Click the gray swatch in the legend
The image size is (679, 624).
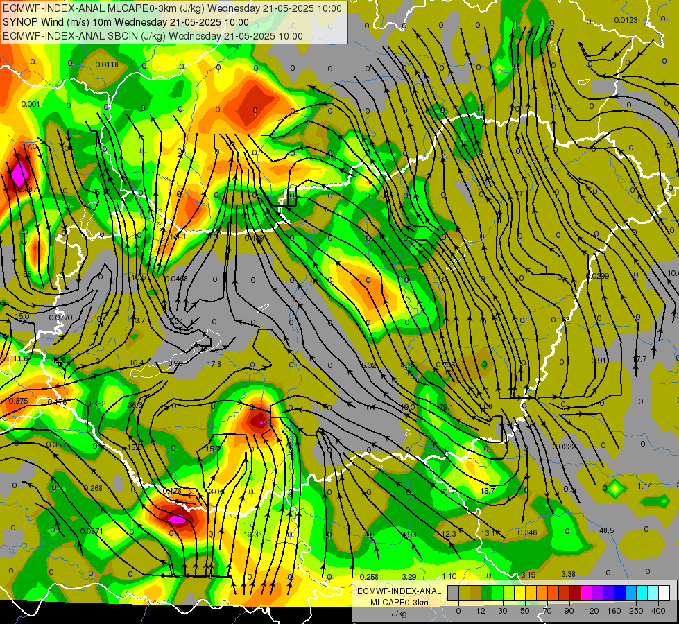tap(453, 593)
